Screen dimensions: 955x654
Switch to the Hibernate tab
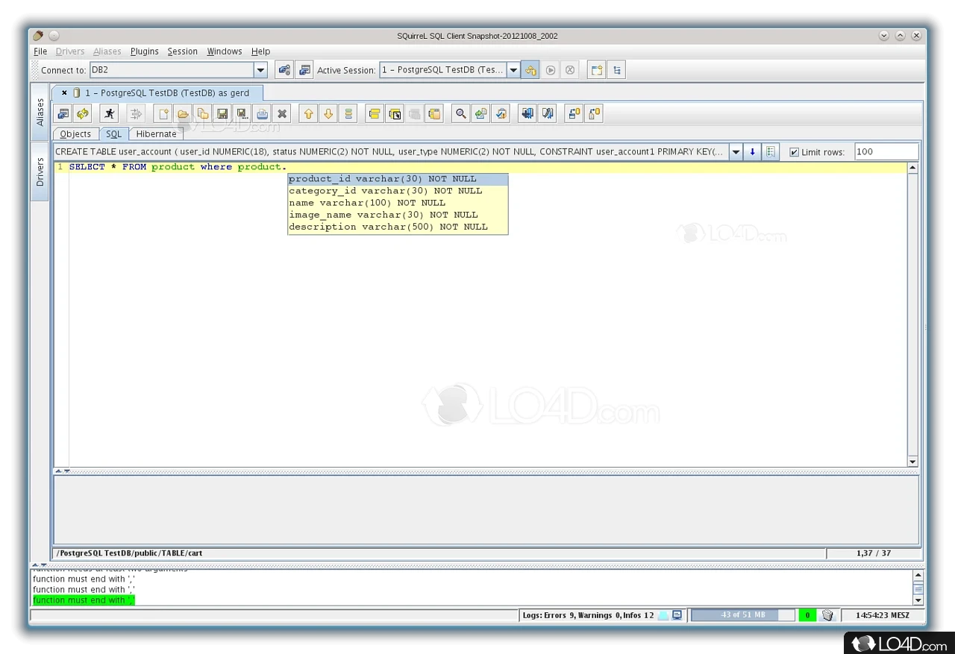coord(156,134)
